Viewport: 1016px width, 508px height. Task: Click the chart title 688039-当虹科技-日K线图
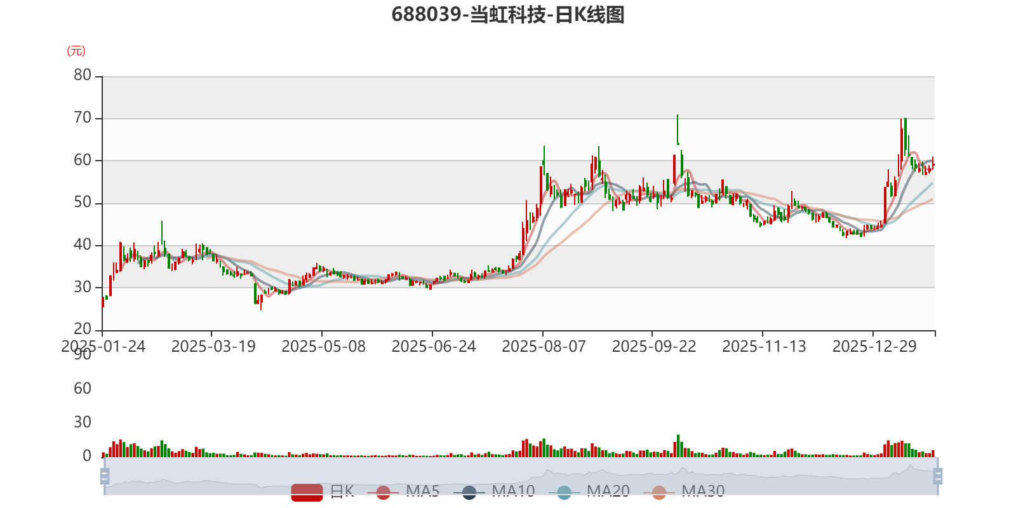click(508, 15)
